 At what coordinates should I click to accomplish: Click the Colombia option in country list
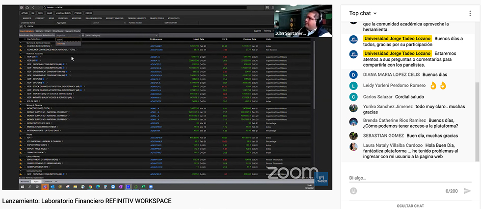[x=61, y=44]
